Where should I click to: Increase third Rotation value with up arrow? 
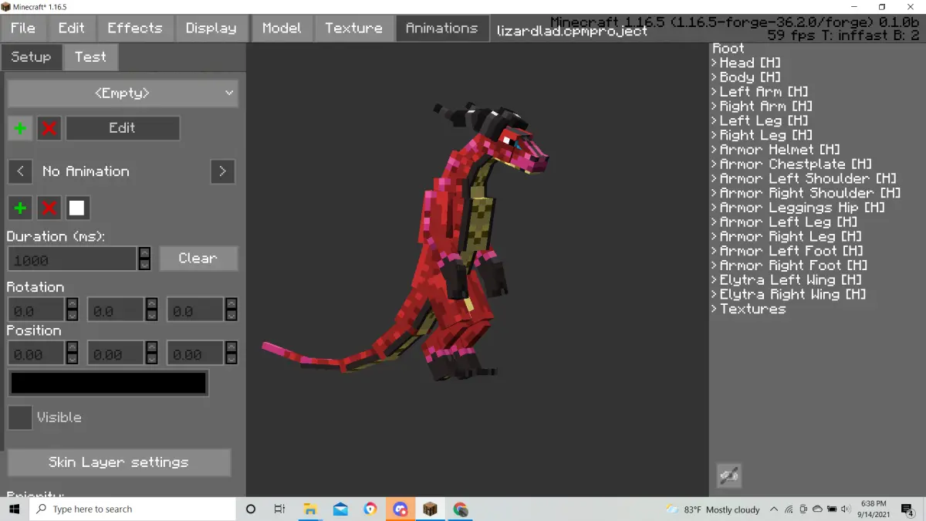[x=231, y=304]
